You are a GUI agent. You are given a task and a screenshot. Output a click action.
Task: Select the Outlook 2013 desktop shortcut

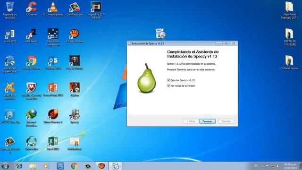pyautogui.click(x=53, y=63)
